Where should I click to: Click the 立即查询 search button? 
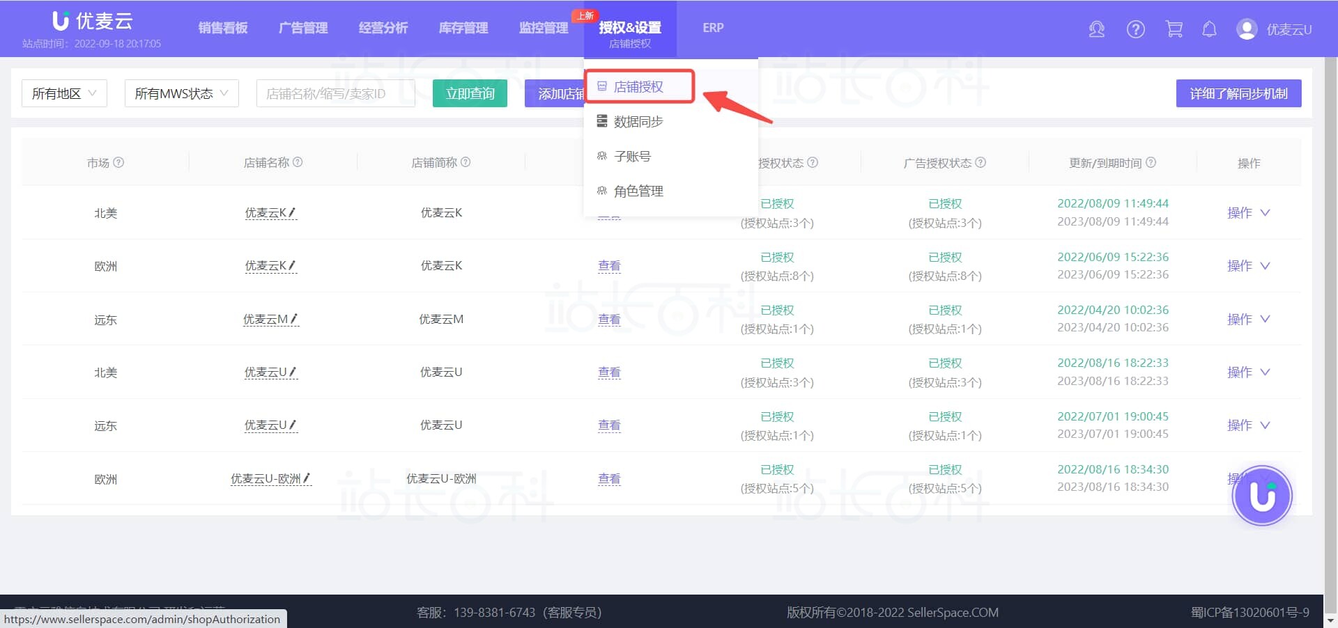point(470,93)
